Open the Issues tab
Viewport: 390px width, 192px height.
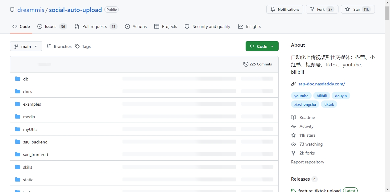pos(52,26)
